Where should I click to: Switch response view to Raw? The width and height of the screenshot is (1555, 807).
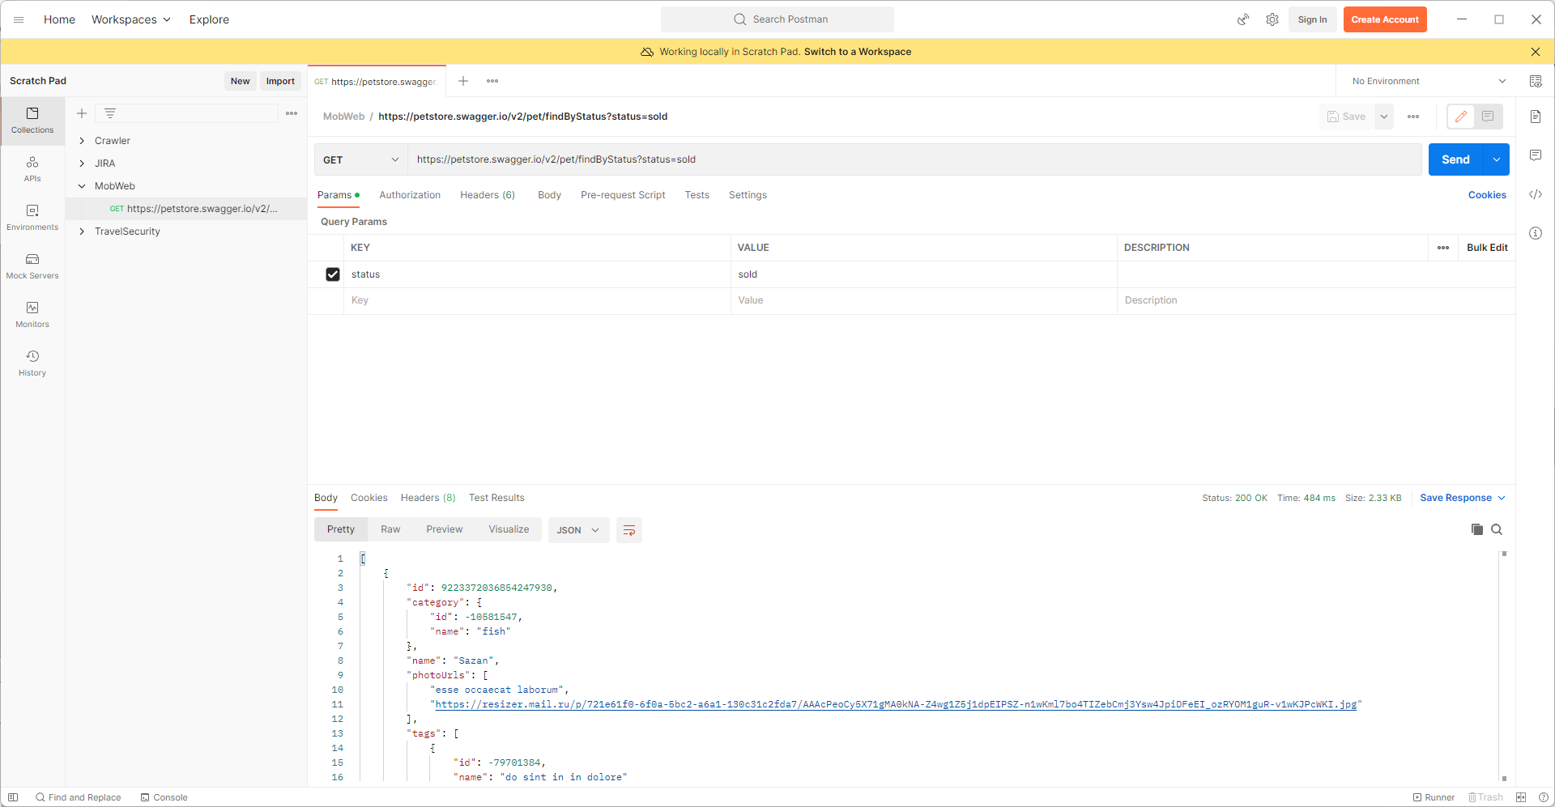pyautogui.click(x=390, y=529)
